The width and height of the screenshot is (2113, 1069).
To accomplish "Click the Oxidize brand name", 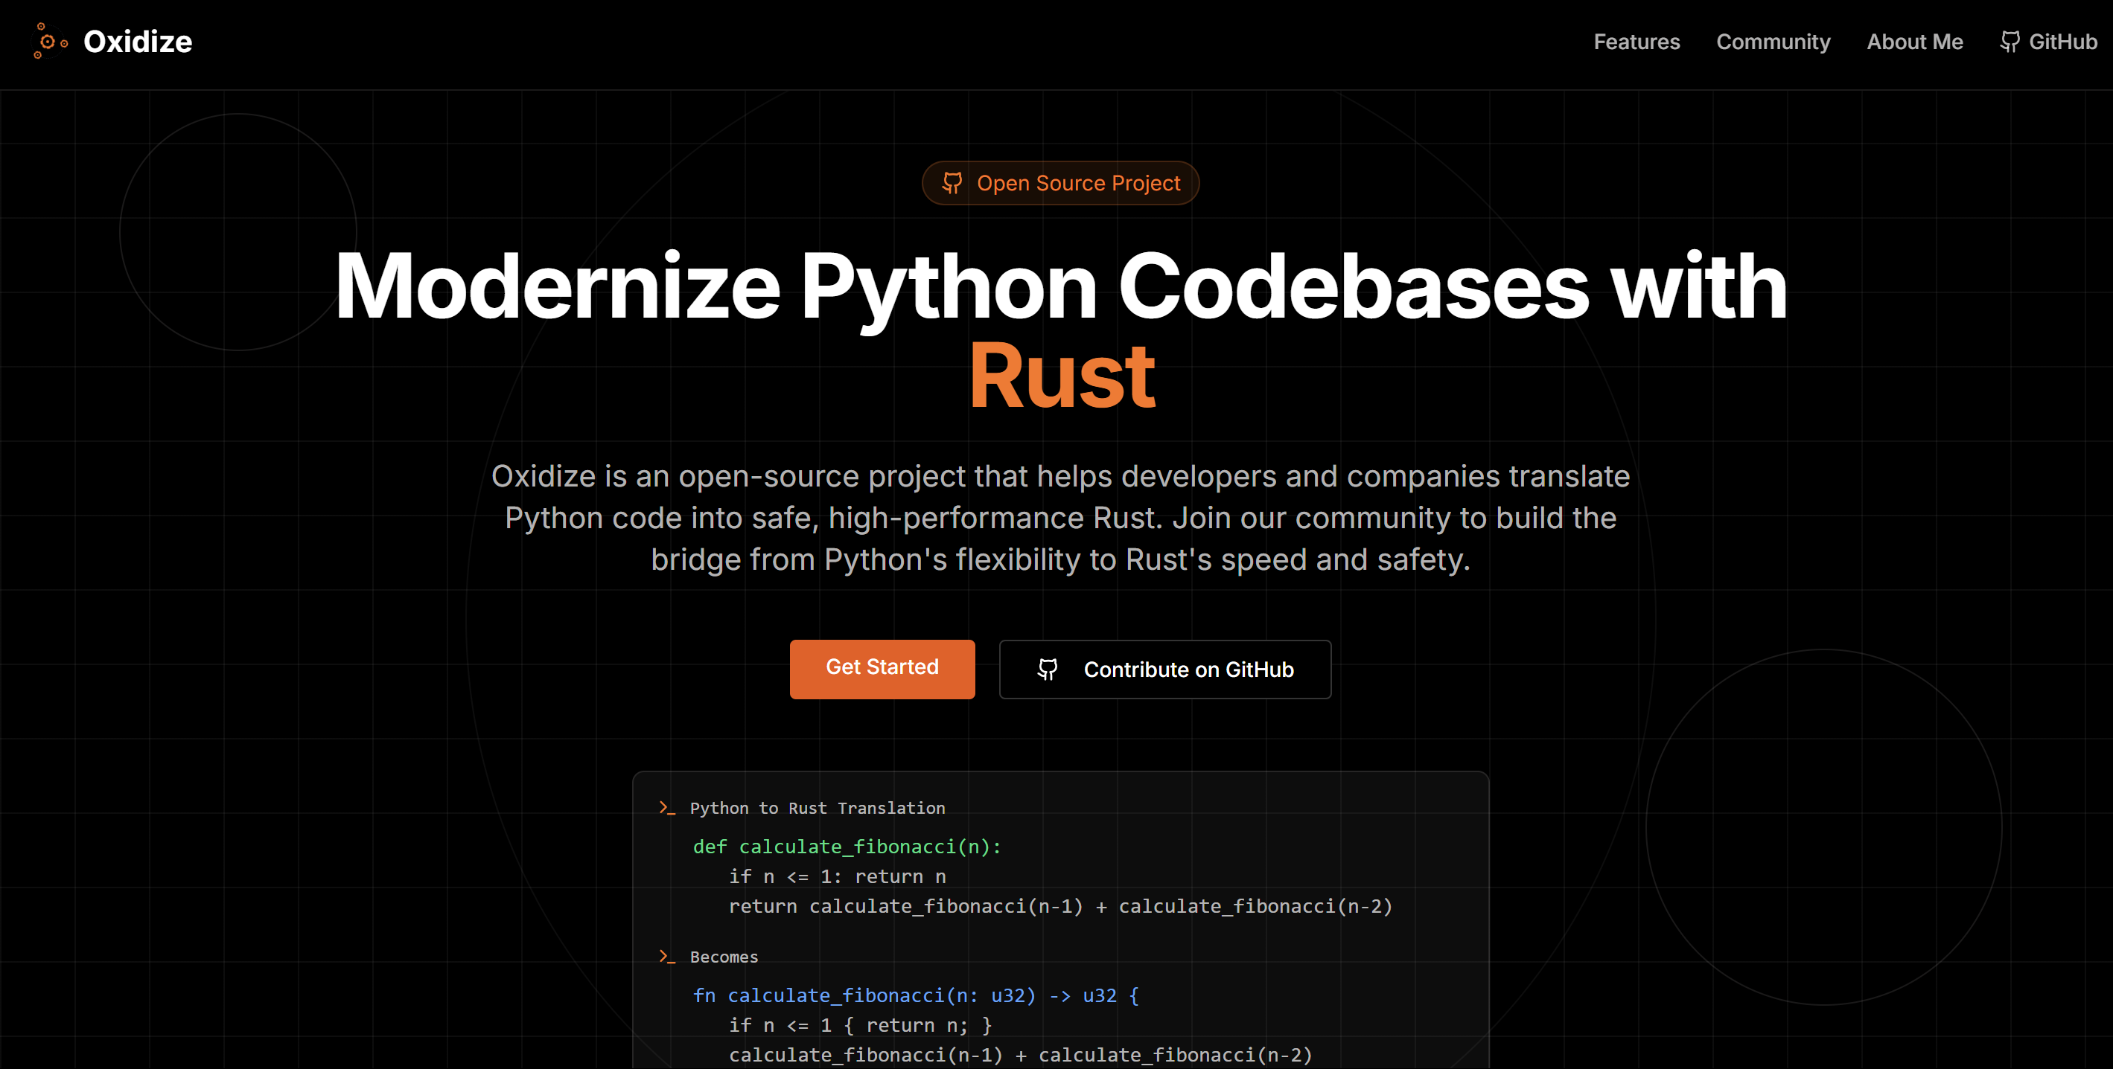I will 138,42.
